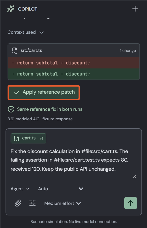The image size is (147, 228).
Task: Apply the reference patch
Action: [44, 92]
